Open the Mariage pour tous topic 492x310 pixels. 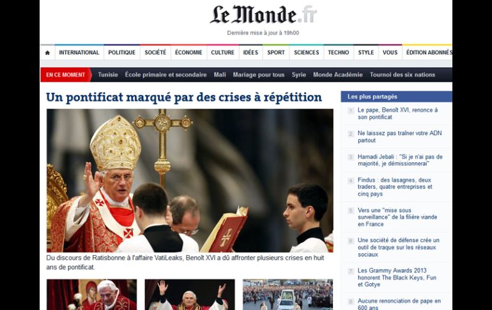[259, 75]
